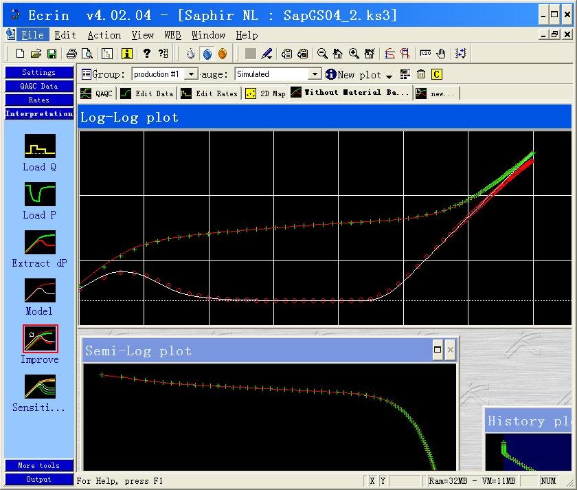577x490 pixels.
Task: Click the trash delete plot icon
Action: coord(421,74)
